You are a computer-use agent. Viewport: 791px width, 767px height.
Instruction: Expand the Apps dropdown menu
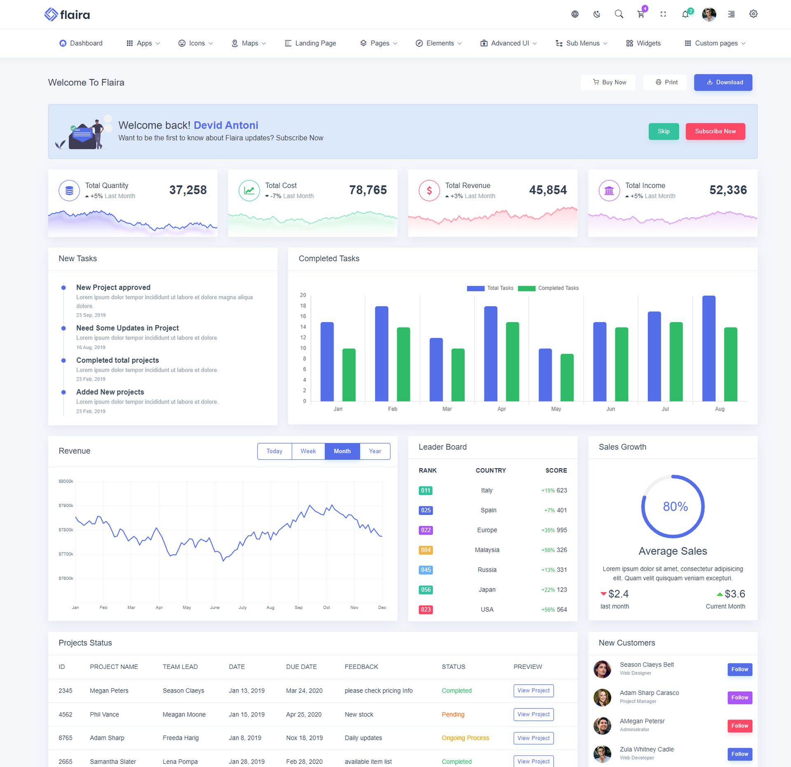coord(143,43)
